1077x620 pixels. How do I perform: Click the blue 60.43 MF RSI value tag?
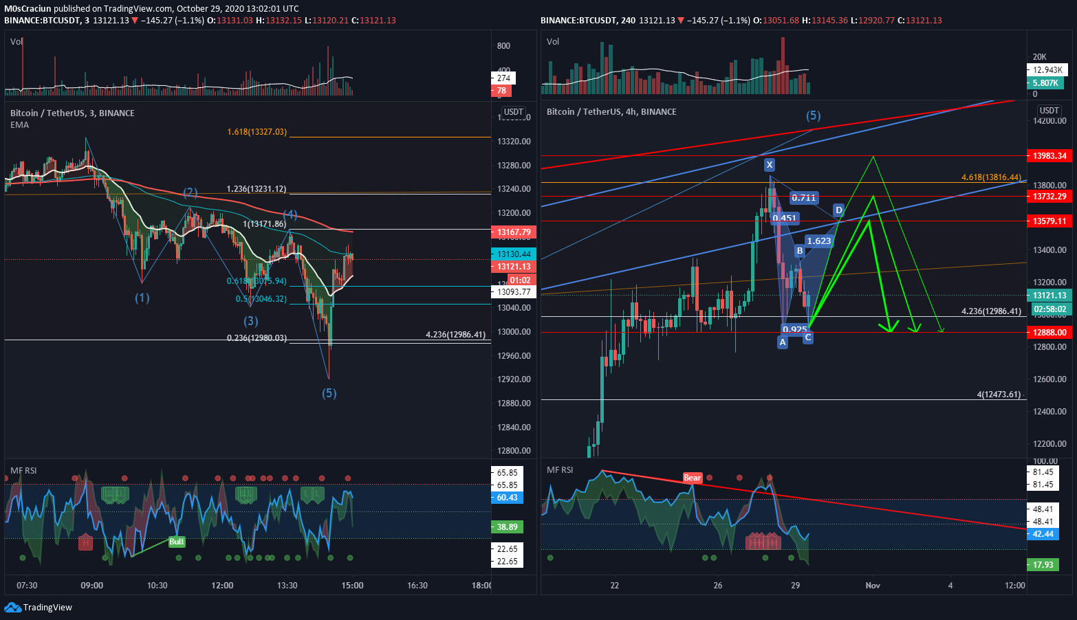tap(508, 498)
